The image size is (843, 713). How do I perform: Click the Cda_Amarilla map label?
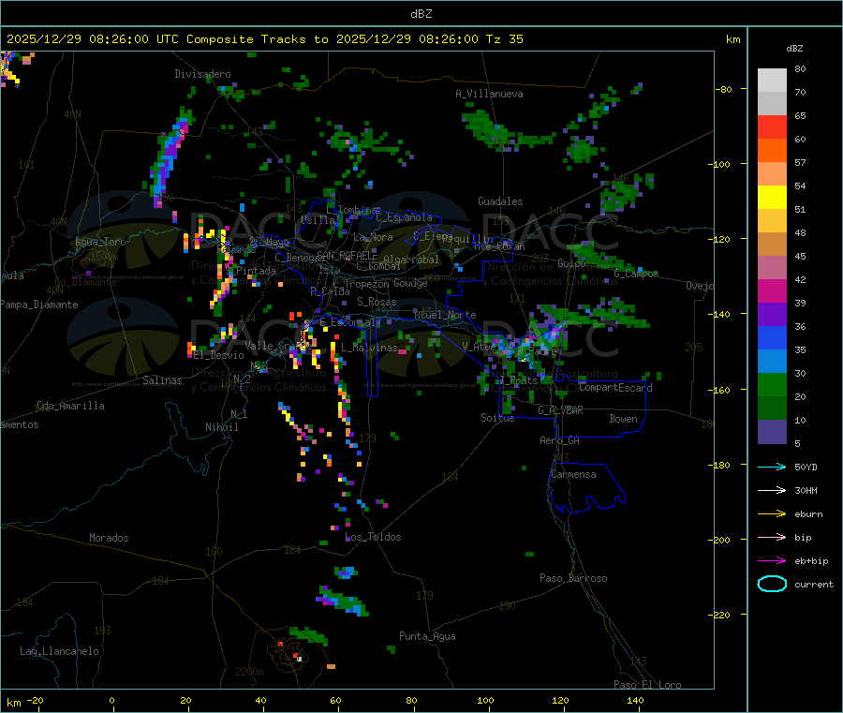click(70, 406)
